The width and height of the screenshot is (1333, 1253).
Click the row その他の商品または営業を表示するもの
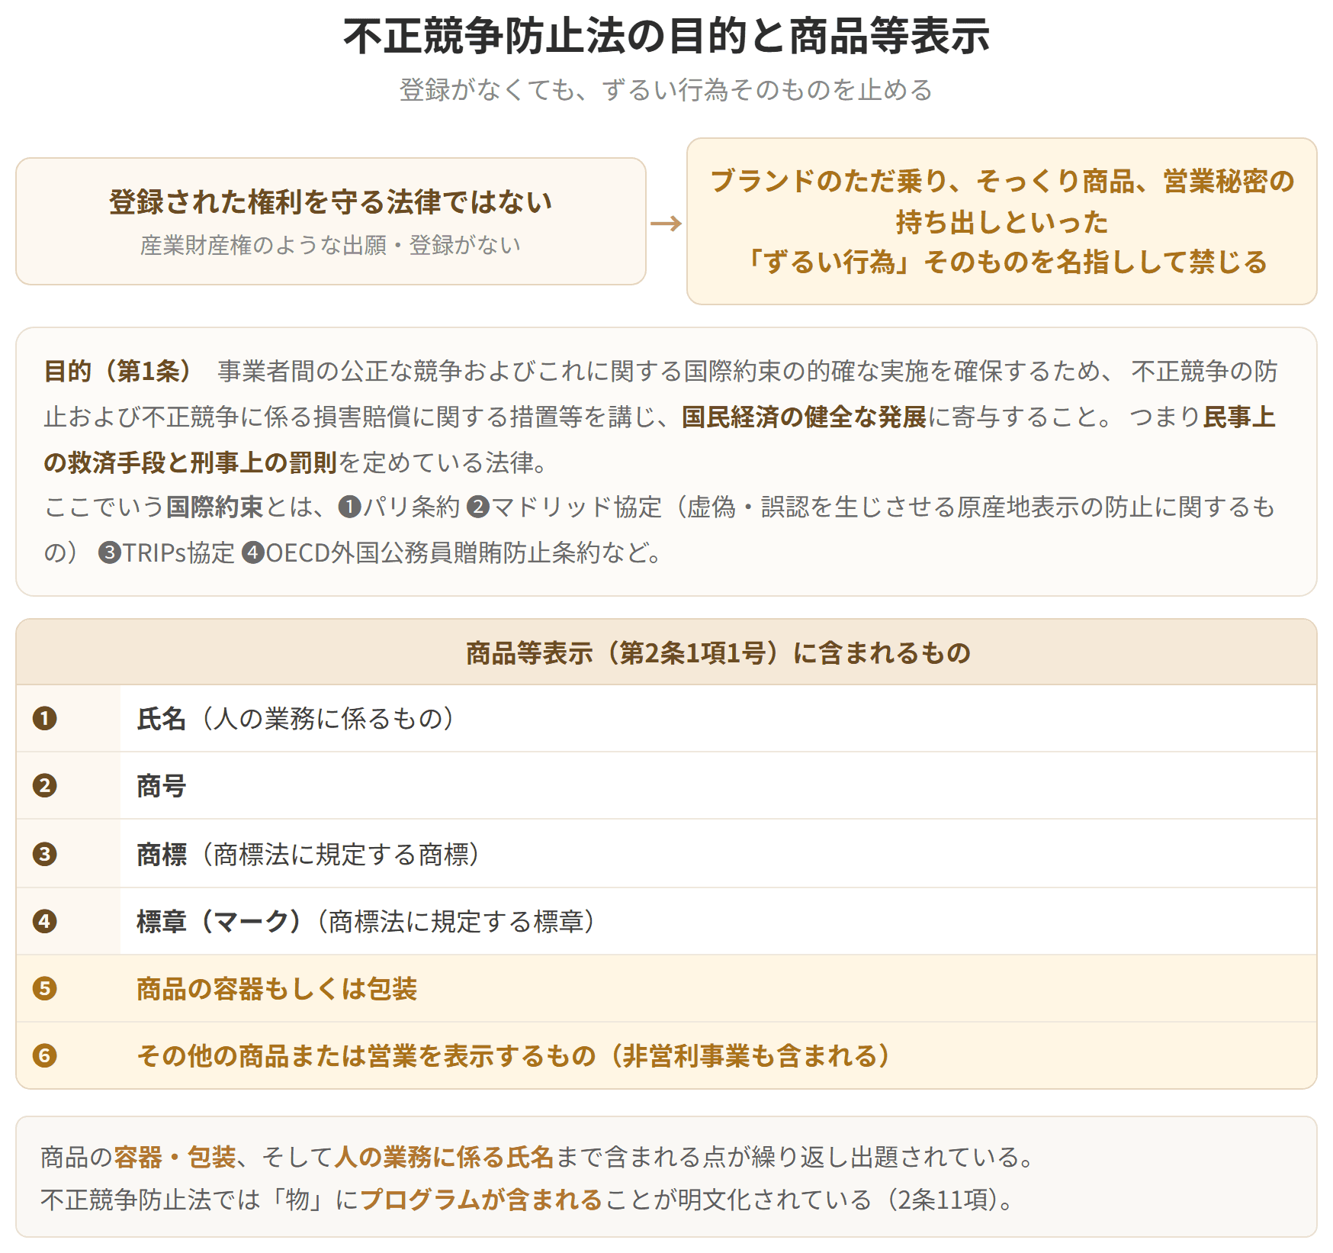click(x=666, y=1056)
